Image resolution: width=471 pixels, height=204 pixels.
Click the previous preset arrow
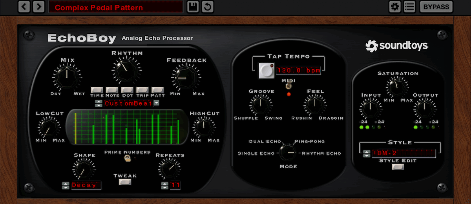coord(24,7)
